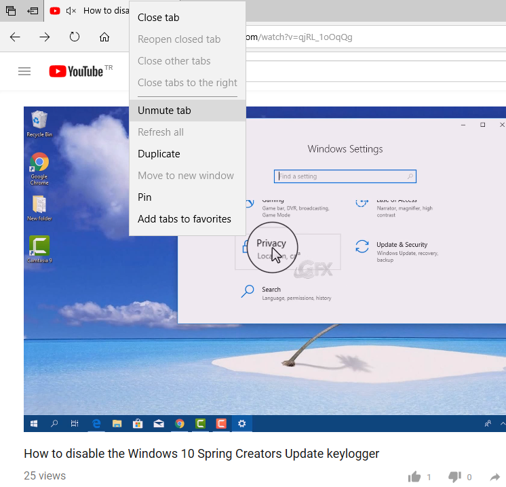Image resolution: width=506 pixels, height=487 pixels.
Task: Click the green Camtasia icon in video taskbar
Action: pyautogui.click(x=200, y=423)
